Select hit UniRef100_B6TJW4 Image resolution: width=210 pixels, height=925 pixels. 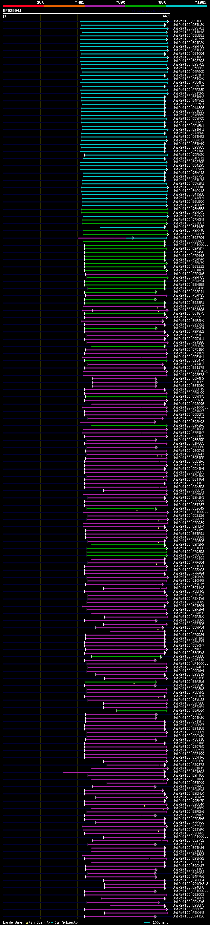point(188,480)
